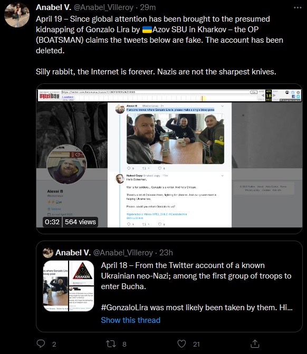This screenshot has width=307, height=354.
Task: Open Anabel V. profile avatar
Action: (17, 15)
